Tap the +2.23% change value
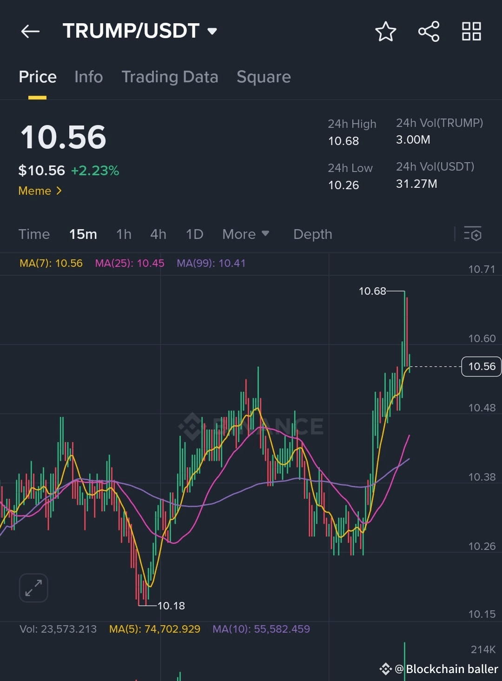The width and height of the screenshot is (502, 681). (95, 171)
